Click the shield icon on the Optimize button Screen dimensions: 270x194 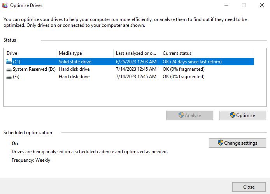click(232, 115)
